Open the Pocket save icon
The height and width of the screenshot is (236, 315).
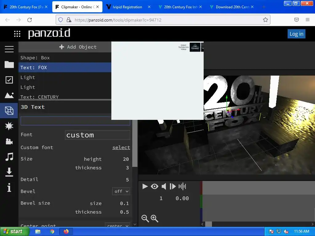[x=297, y=20]
